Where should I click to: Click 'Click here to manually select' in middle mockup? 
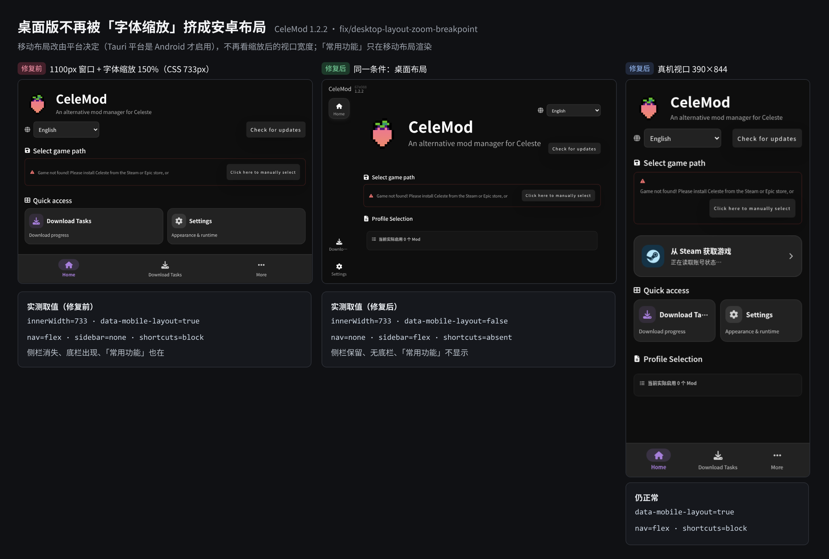(558, 195)
